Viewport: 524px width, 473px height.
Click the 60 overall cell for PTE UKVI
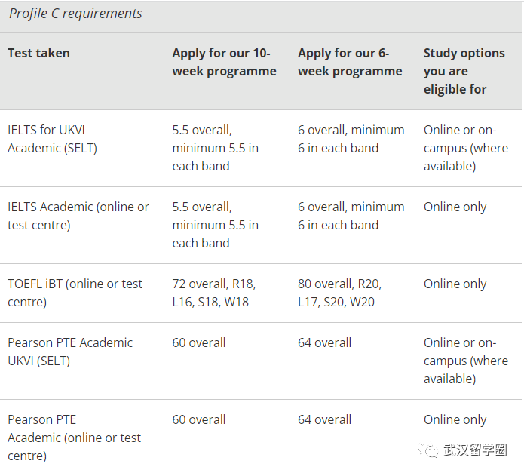tap(199, 343)
